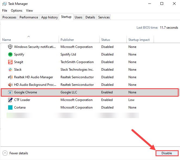Open the File menu
This screenshot has height=160, width=180.
[x=5, y=11]
